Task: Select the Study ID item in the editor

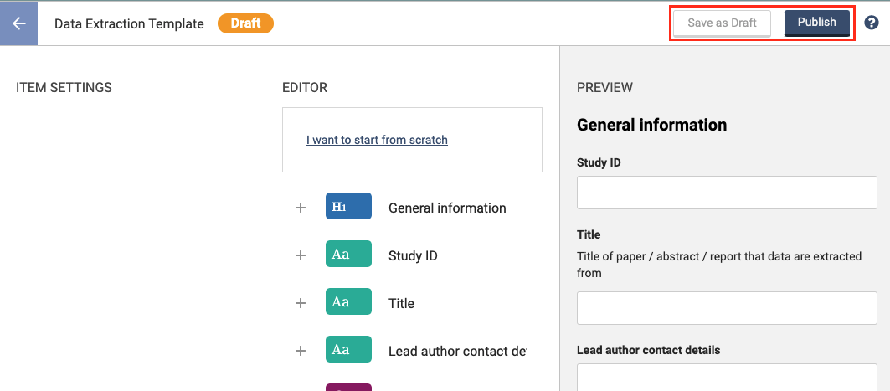Action: tap(413, 255)
